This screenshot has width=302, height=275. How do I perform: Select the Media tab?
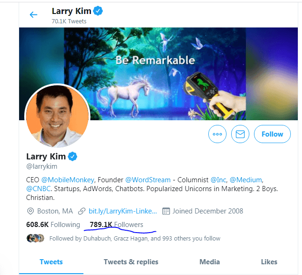click(209, 262)
